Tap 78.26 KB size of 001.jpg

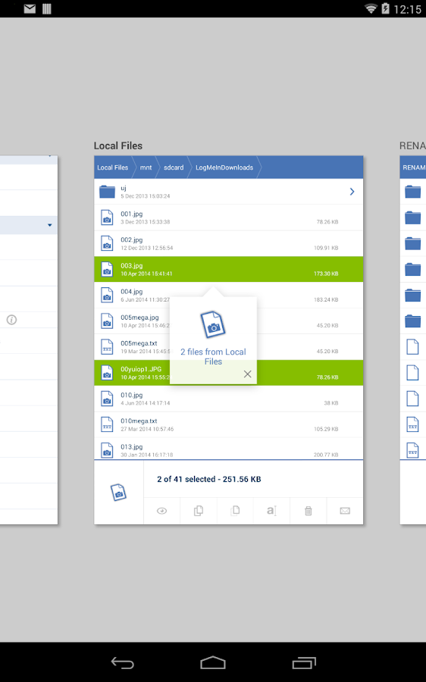[x=327, y=222]
